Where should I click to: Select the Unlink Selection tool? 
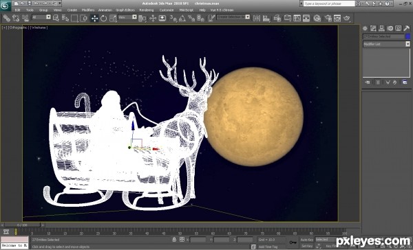(x=16, y=18)
